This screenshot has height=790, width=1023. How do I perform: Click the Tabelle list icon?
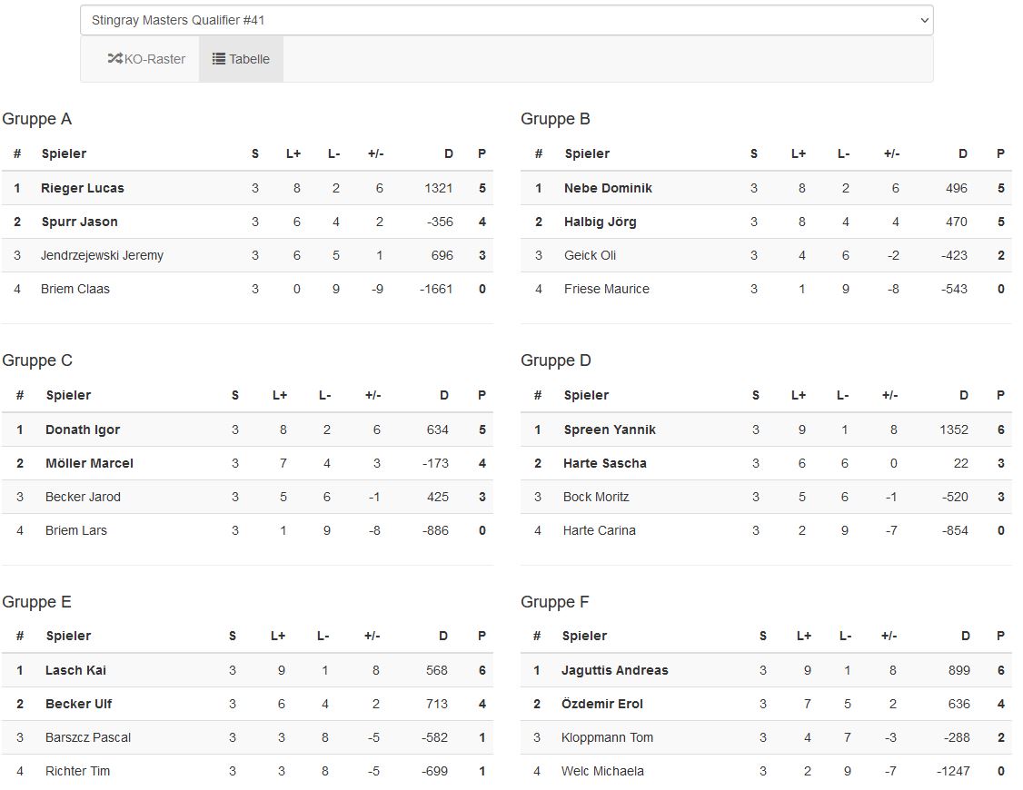point(219,59)
